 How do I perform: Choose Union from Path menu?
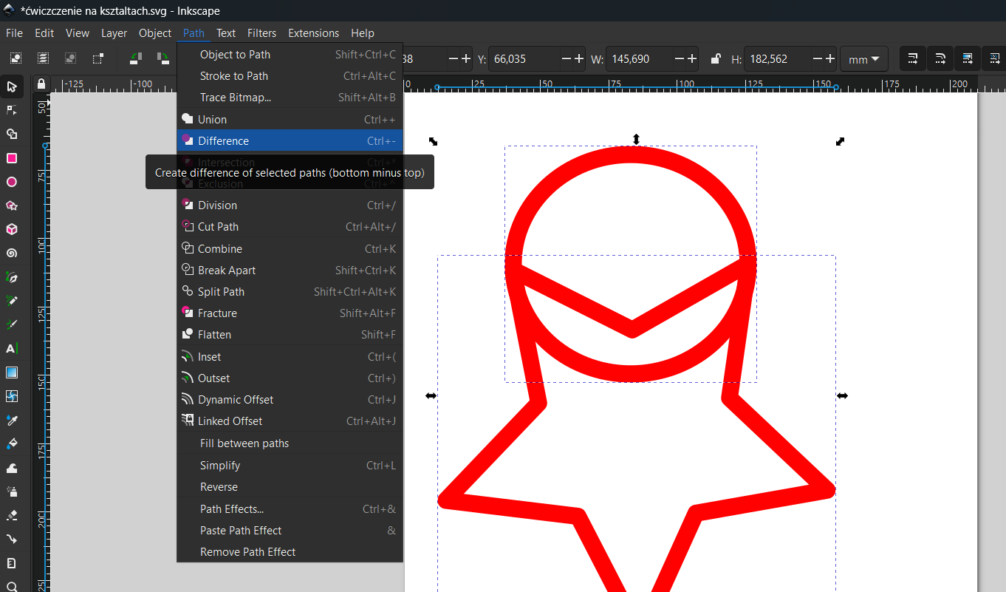[x=290, y=119]
